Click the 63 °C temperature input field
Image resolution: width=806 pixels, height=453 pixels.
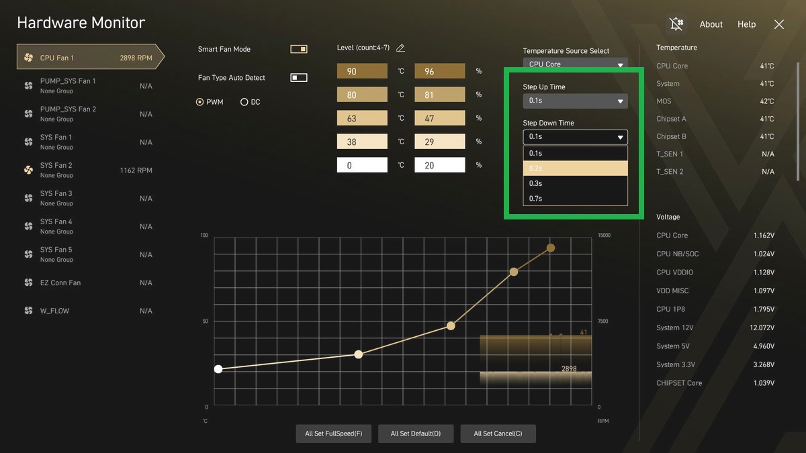click(362, 119)
